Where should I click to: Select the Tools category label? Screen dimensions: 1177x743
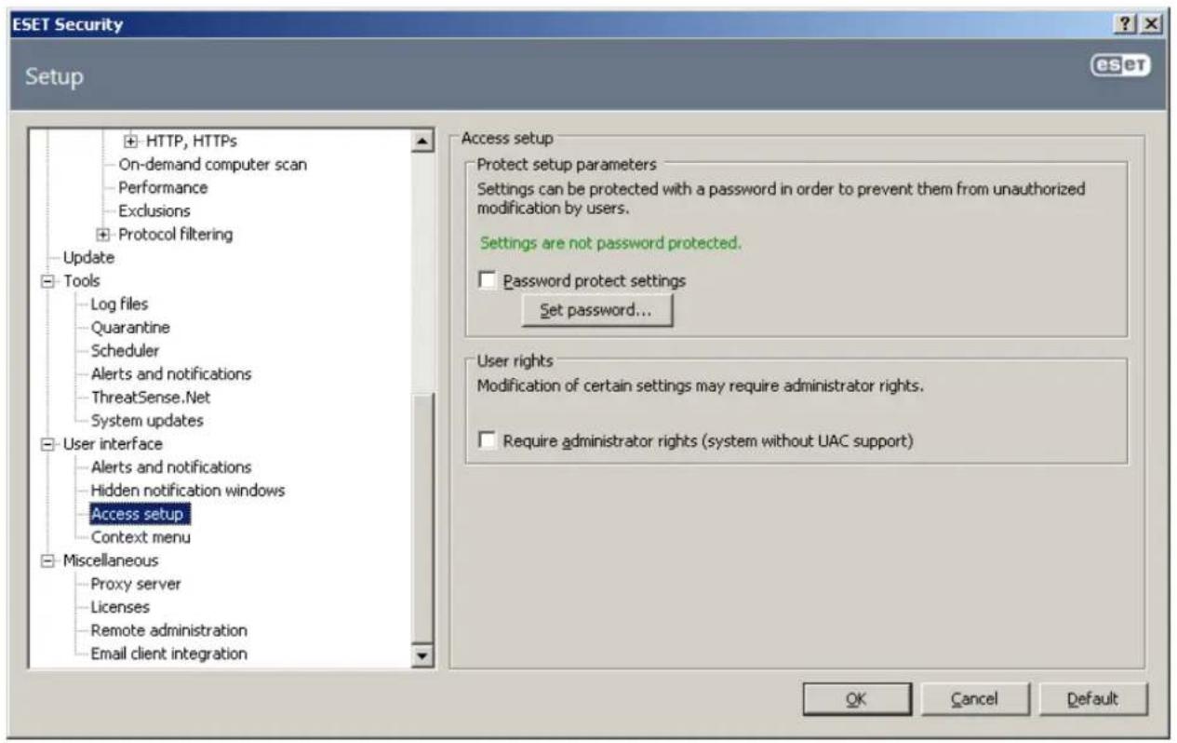[x=81, y=280]
